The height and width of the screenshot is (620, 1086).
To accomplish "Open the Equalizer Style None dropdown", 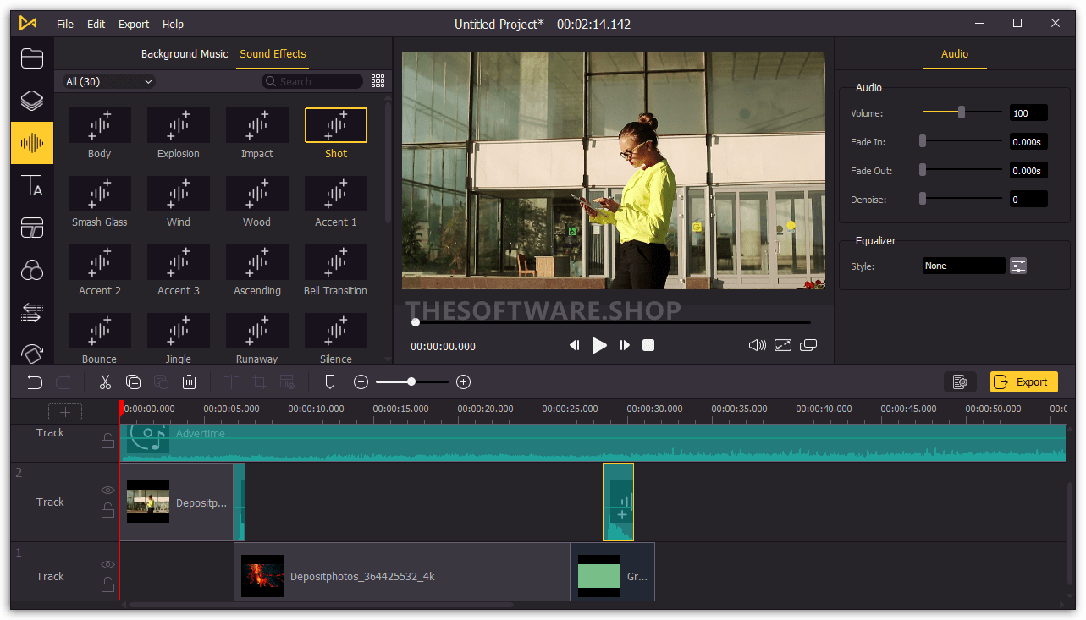I will point(963,266).
